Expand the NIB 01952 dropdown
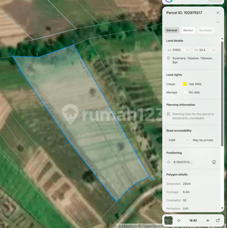 point(187,50)
